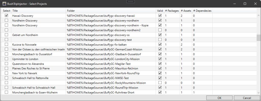Click the # Assets column header
Screen dimensions: 261x101
pos(186,11)
